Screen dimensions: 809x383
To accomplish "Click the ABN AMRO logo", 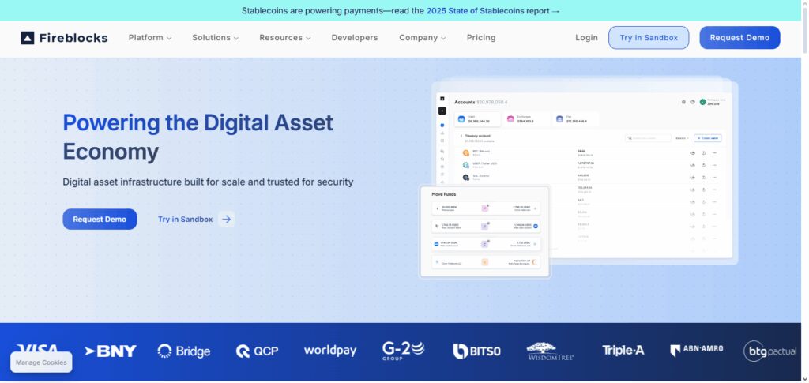I will coord(697,351).
